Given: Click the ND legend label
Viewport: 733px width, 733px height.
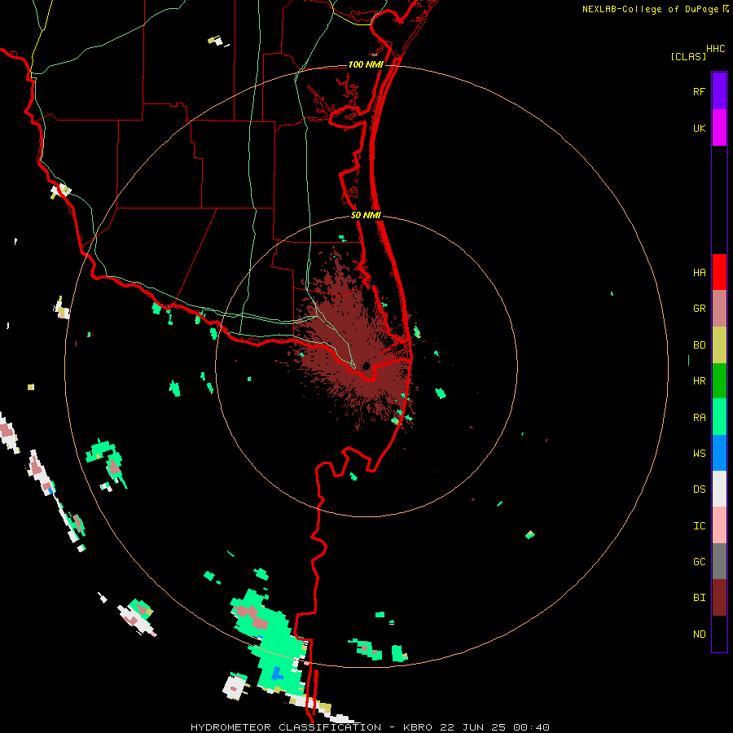Looking at the screenshot, I should coord(699,634).
